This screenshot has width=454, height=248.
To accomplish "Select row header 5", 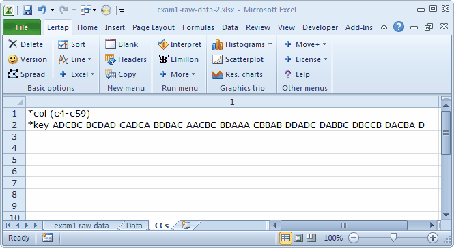I will pyautogui.click(x=14, y=159).
